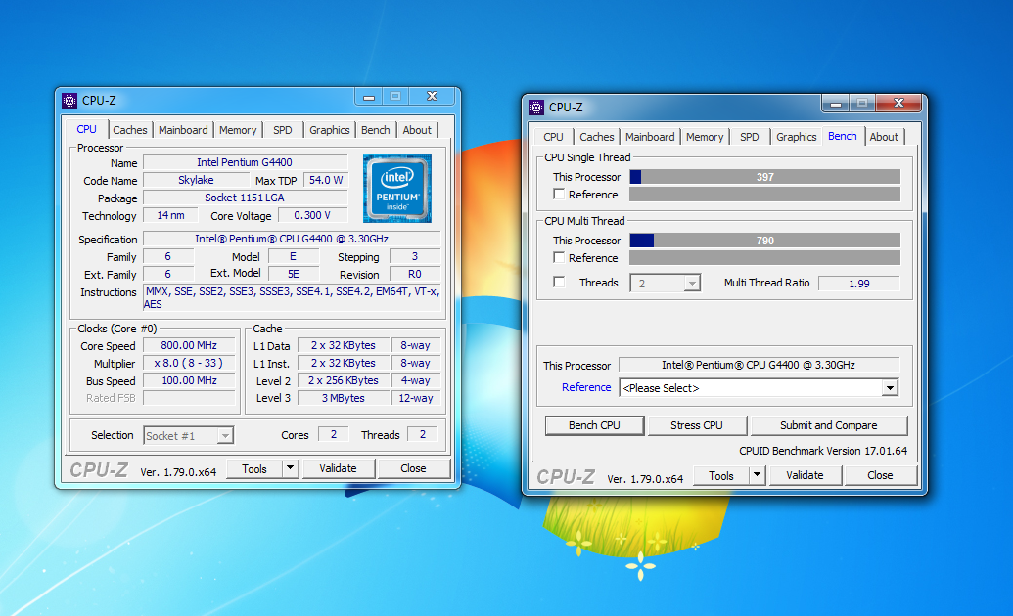
Task: Click the Multi Thread Ratio value 1.99
Action: point(859,284)
